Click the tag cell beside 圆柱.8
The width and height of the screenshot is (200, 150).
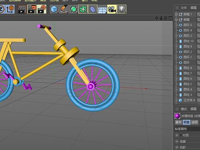click(198, 68)
